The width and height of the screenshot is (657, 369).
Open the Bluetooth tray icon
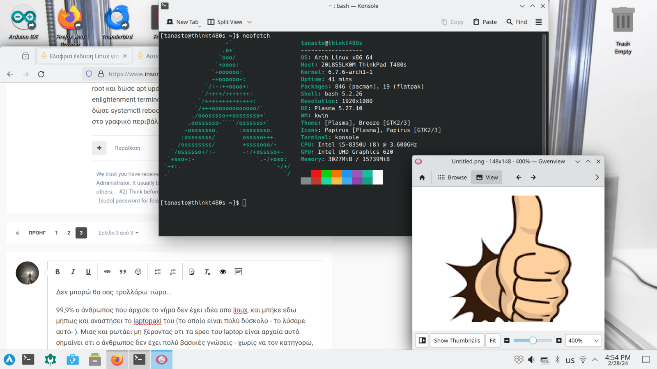click(x=557, y=360)
